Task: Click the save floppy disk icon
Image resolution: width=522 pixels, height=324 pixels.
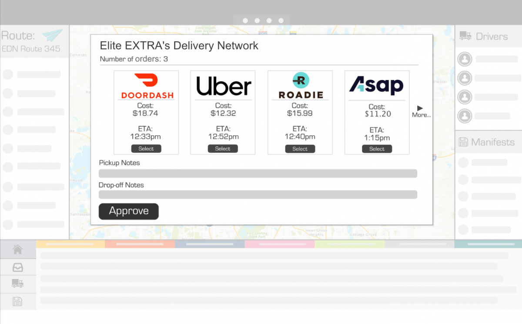Action: (17, 301)
